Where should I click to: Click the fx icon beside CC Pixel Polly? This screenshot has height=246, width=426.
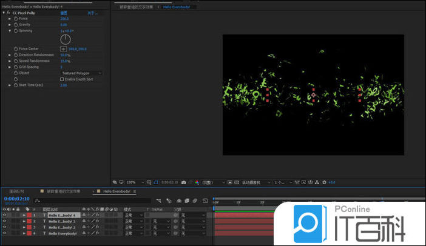[x=8, y=13]
